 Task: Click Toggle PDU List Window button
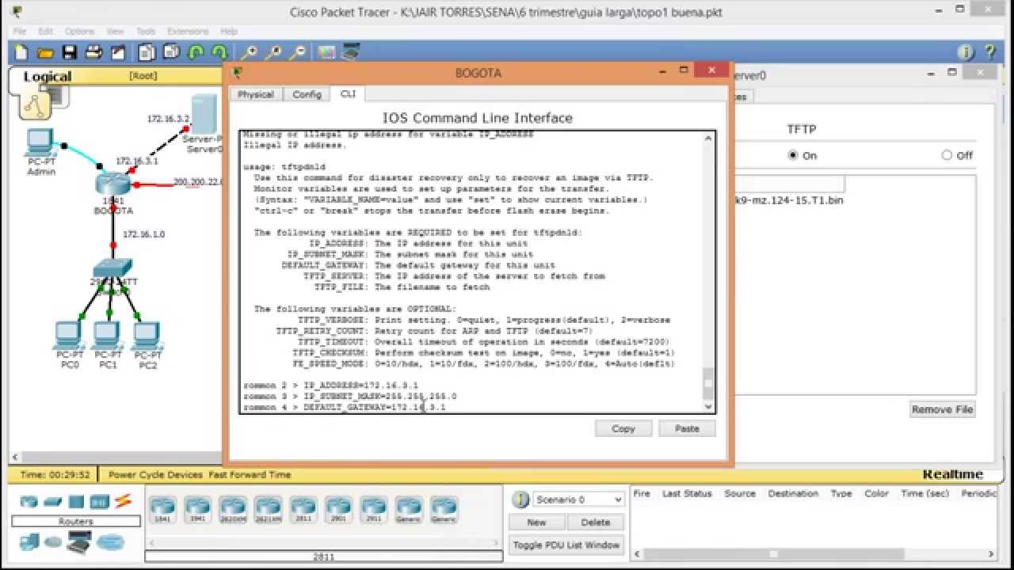566,545
